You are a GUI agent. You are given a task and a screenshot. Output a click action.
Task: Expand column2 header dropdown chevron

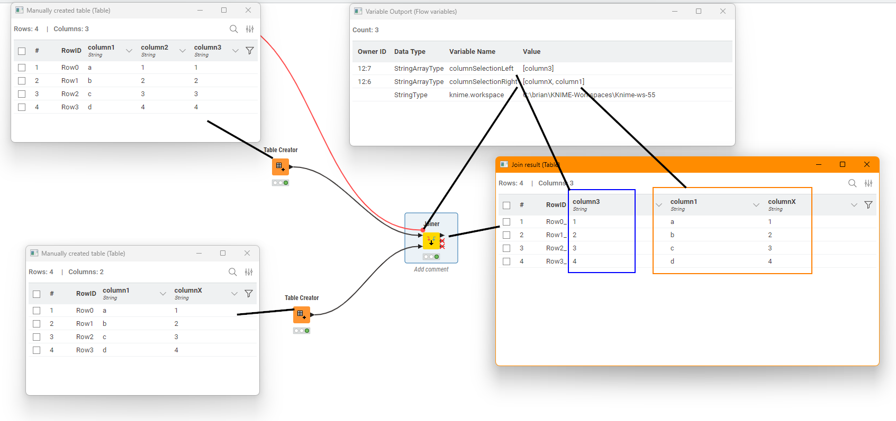(x=183, y=51)
